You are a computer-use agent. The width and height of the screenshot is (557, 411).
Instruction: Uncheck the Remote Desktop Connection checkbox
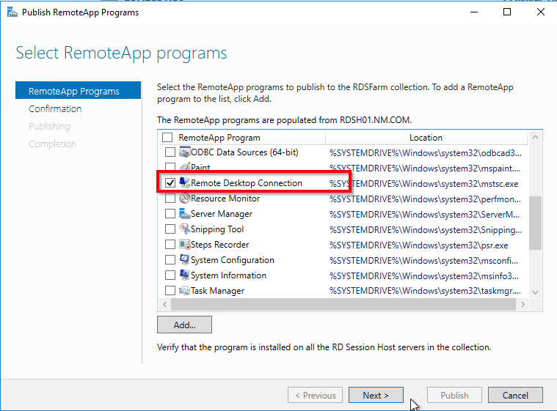pos(170,183)
